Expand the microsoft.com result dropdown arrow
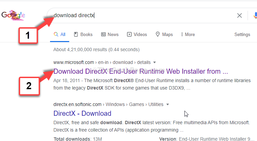This screenshot has width=257, height=141. click(155, 63)
